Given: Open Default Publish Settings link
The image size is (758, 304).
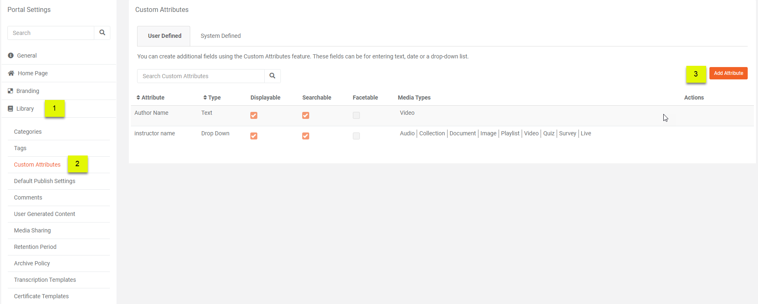Looking at the screenshot, I should (44, 181).
